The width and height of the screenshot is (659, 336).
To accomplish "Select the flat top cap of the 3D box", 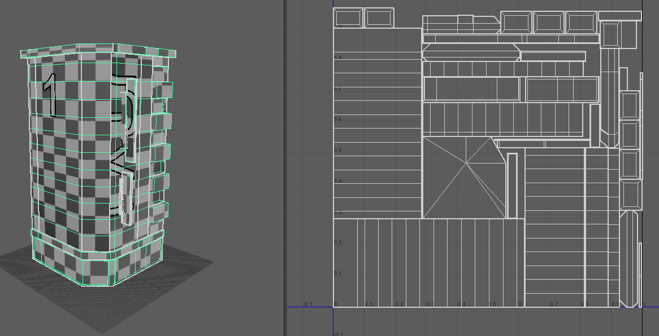I will [x=98, y=51].
